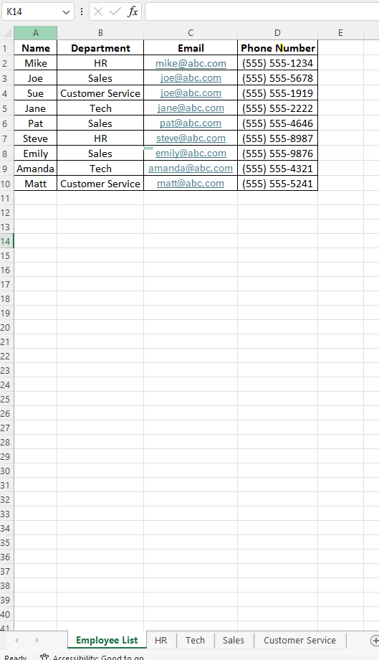Viewport: 379px width, 660px height.
Task: Switch to the Tech sheet tab
Action: pyautogui.click(x=196, y=640)
